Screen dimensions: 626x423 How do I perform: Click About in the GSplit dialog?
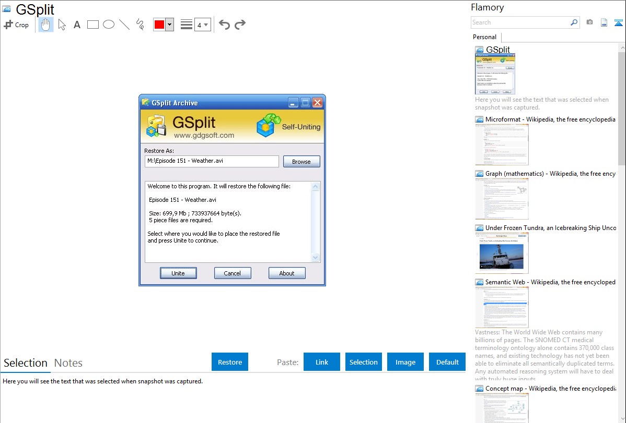[x=287, y=273]
